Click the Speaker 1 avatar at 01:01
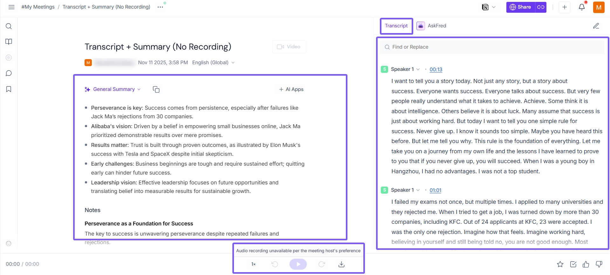610x275 pixels. (x=384, y=190)
